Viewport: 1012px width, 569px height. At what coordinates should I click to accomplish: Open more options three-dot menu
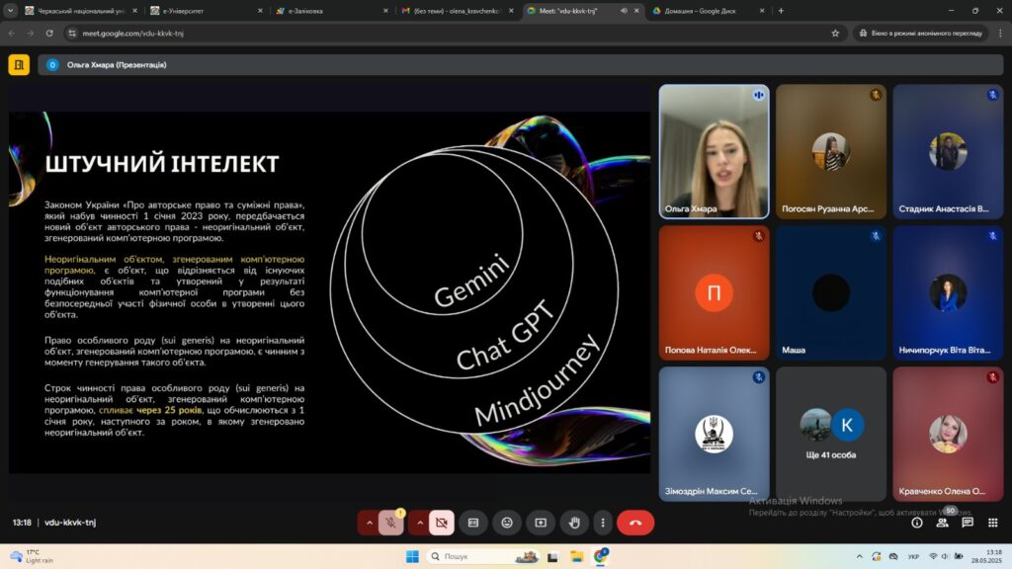click(602, 523)
